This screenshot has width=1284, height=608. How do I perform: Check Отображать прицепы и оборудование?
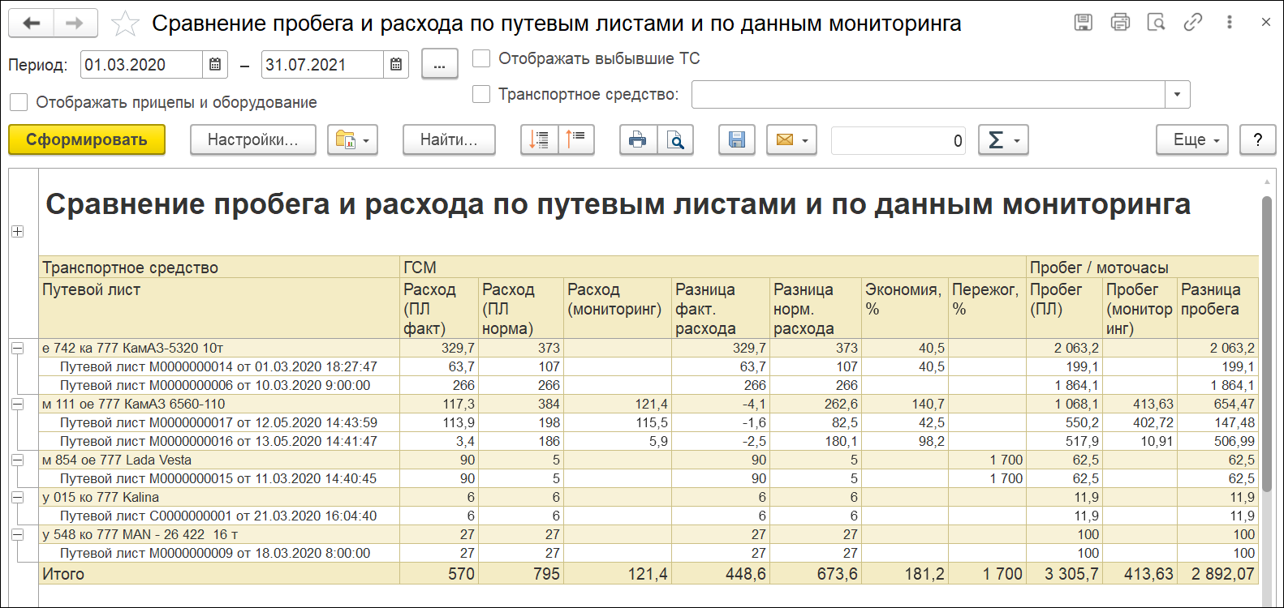click(19, 102)
